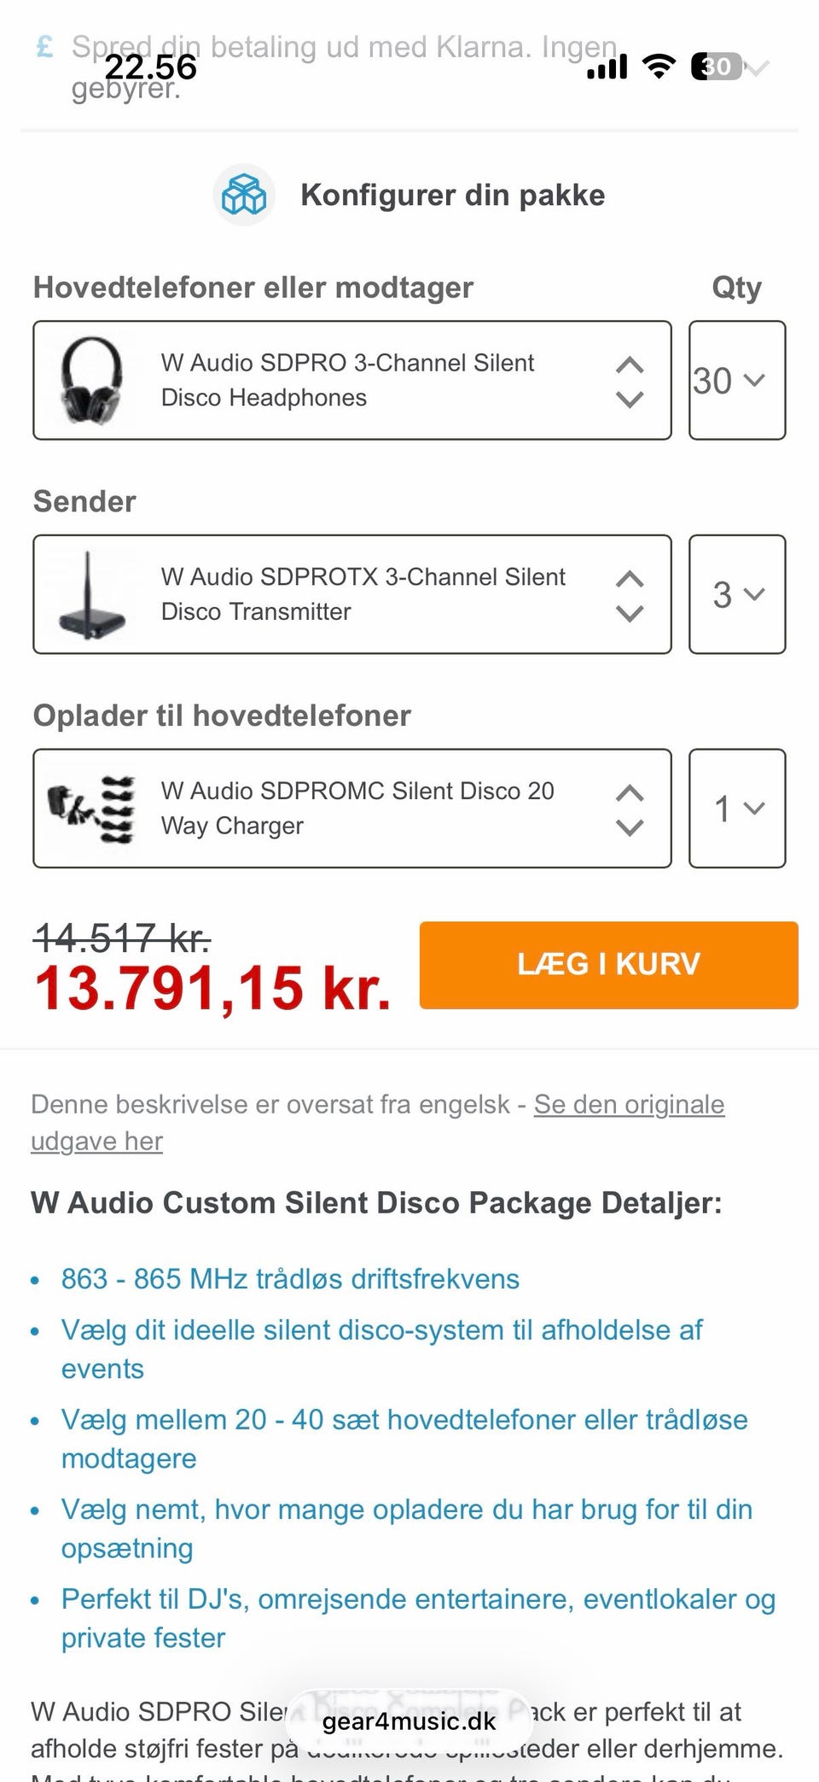Change headphone quantity from 30
This screenshot has height=1782, width=819.
(x=736, y=381)
